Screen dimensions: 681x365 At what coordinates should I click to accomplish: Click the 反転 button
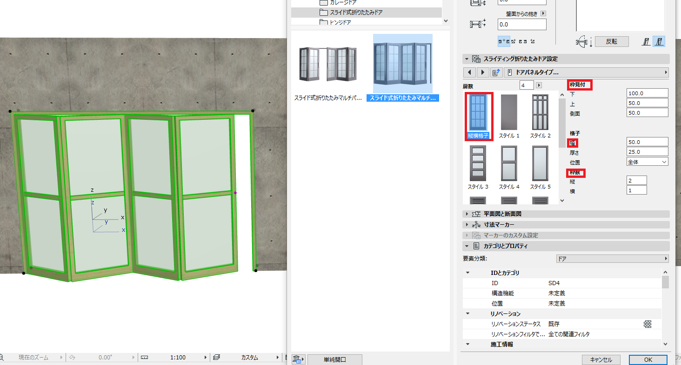(612, 41)
